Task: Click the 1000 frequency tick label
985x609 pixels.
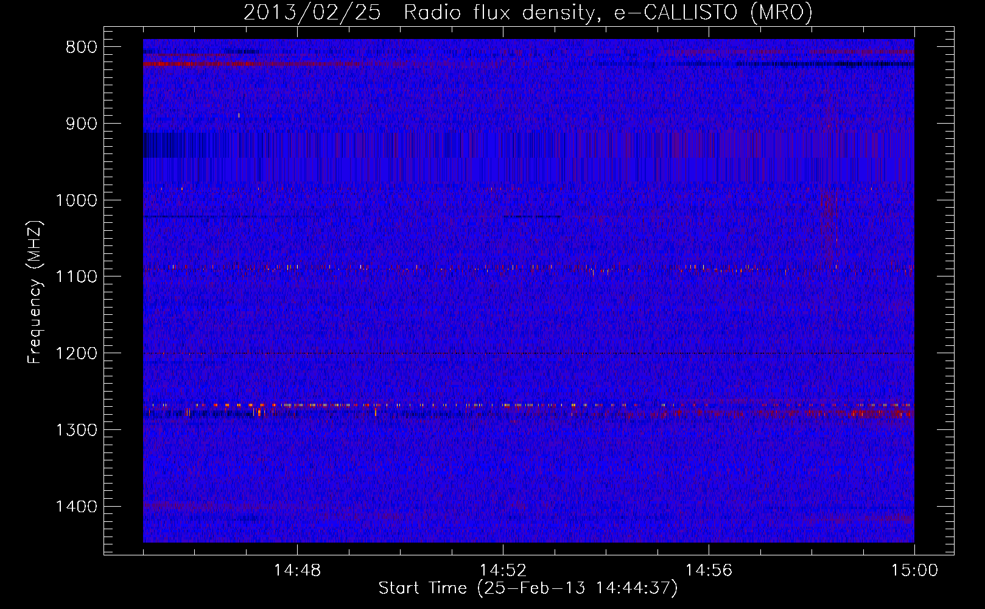Action: (75, 200)
